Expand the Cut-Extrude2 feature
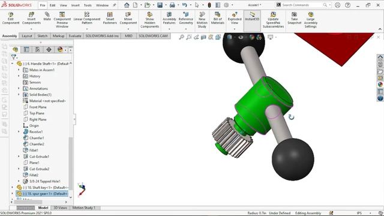The width and height of the screenshot is (384, 216). [x=19, y=169]
